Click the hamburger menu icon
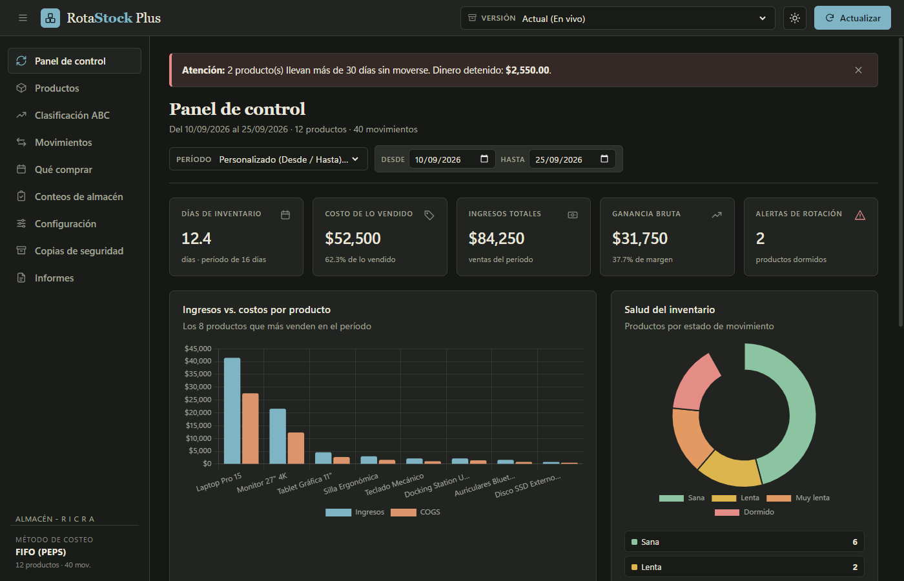 23,18
